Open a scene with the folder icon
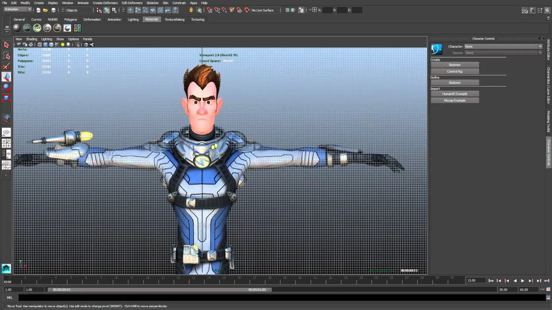 pyautogui.click(x=45, y=10)
